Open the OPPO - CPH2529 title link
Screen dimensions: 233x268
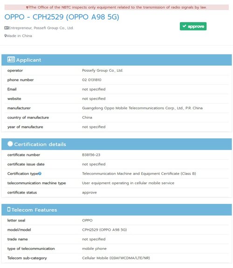(x=62, y=17)
